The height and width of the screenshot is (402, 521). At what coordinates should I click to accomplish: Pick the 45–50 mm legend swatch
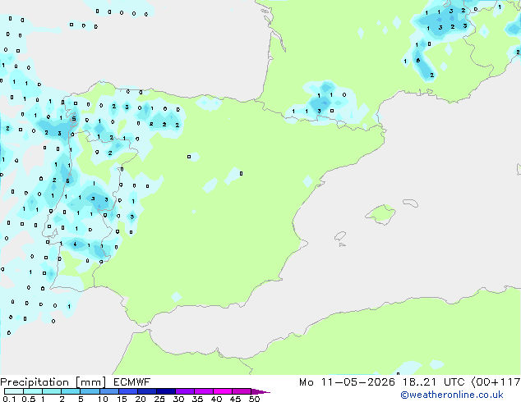click(x=242, y=391)
